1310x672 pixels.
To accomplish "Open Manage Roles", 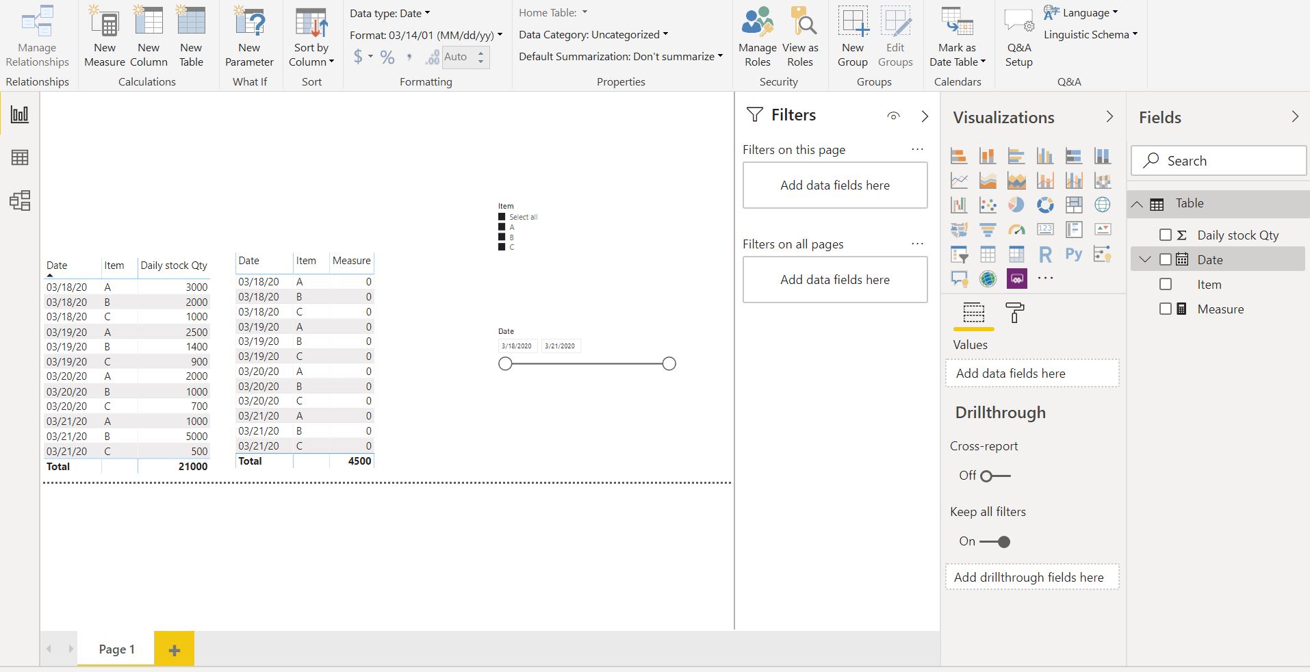I will tap(758, 37).
